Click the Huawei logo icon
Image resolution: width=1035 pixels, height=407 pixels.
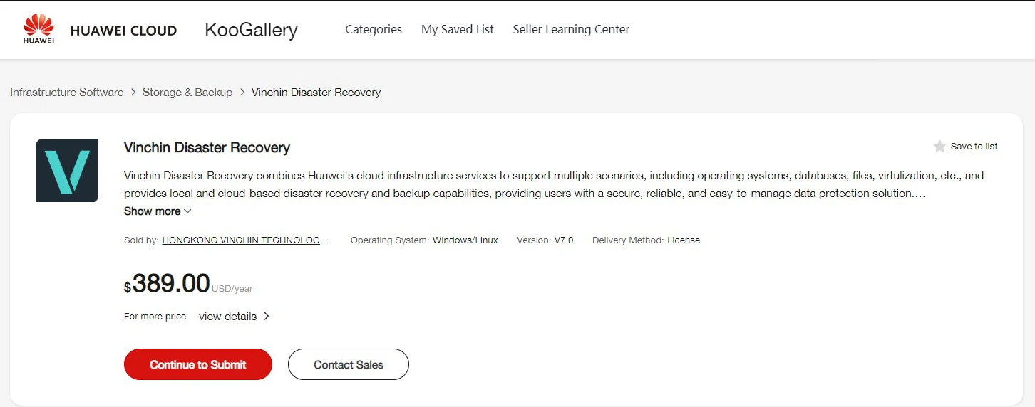(38, 29)
